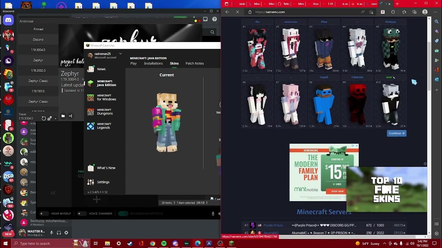Switch to the 'Relea' GitHub browser tab
Screen dimensions: 442x248
pos(284,4)
